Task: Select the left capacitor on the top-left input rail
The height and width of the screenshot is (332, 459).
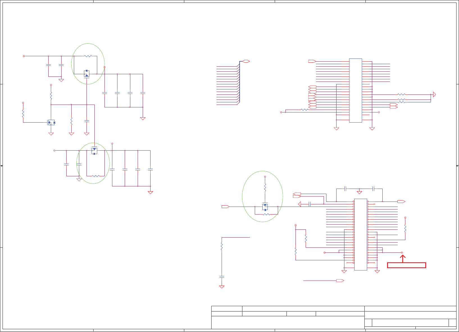Action: (x=48, y=65)
